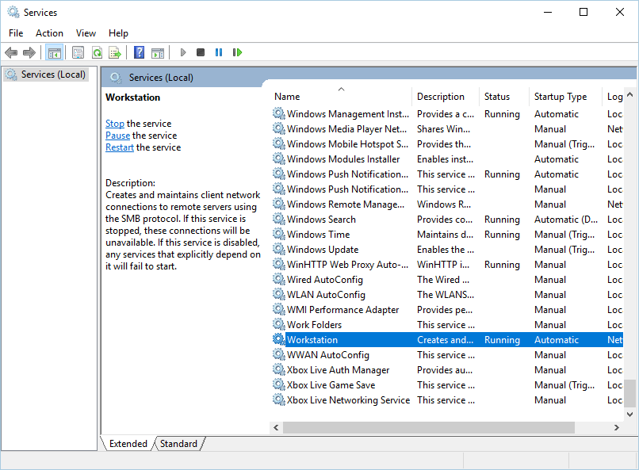Click the Restart Service toolbar icon

[x=237, y=52]
